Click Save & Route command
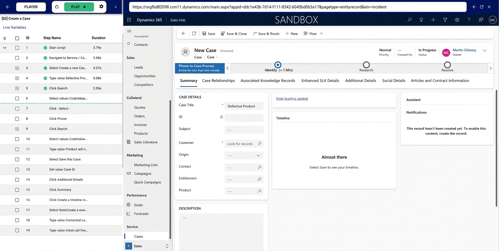This screenshot has height=251, width=499. [266, 34]
